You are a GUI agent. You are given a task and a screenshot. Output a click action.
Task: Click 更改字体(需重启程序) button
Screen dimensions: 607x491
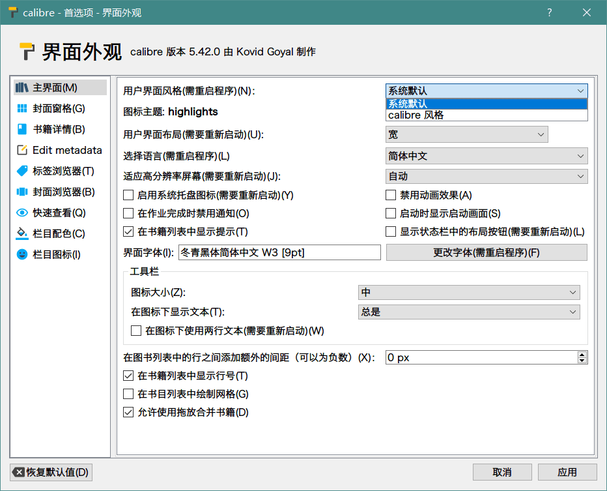pyautogui.click(x=487, y=252)
